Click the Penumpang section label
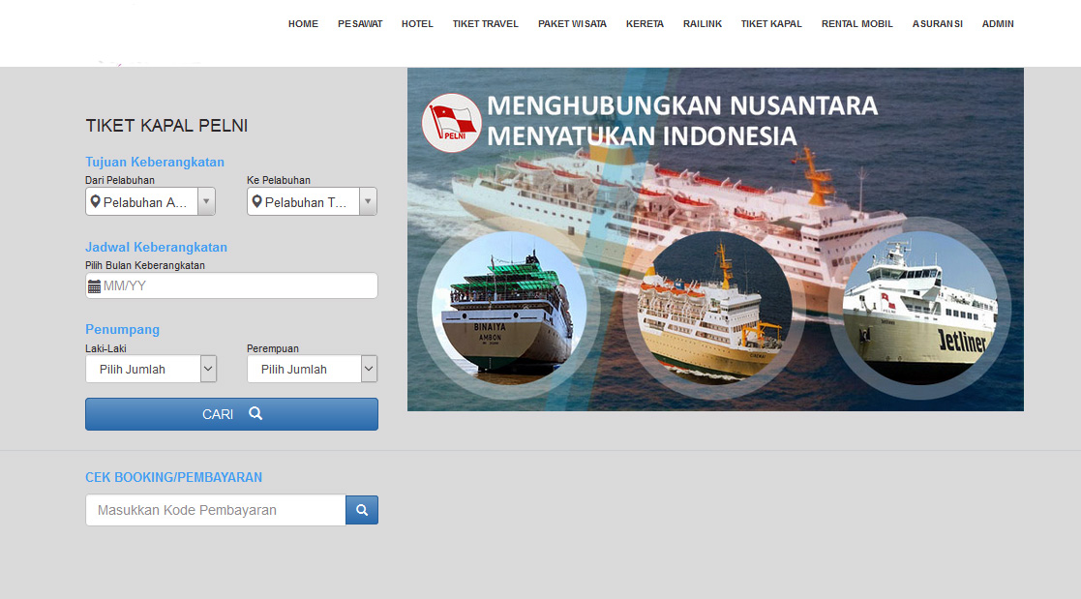 click(123, 329)
